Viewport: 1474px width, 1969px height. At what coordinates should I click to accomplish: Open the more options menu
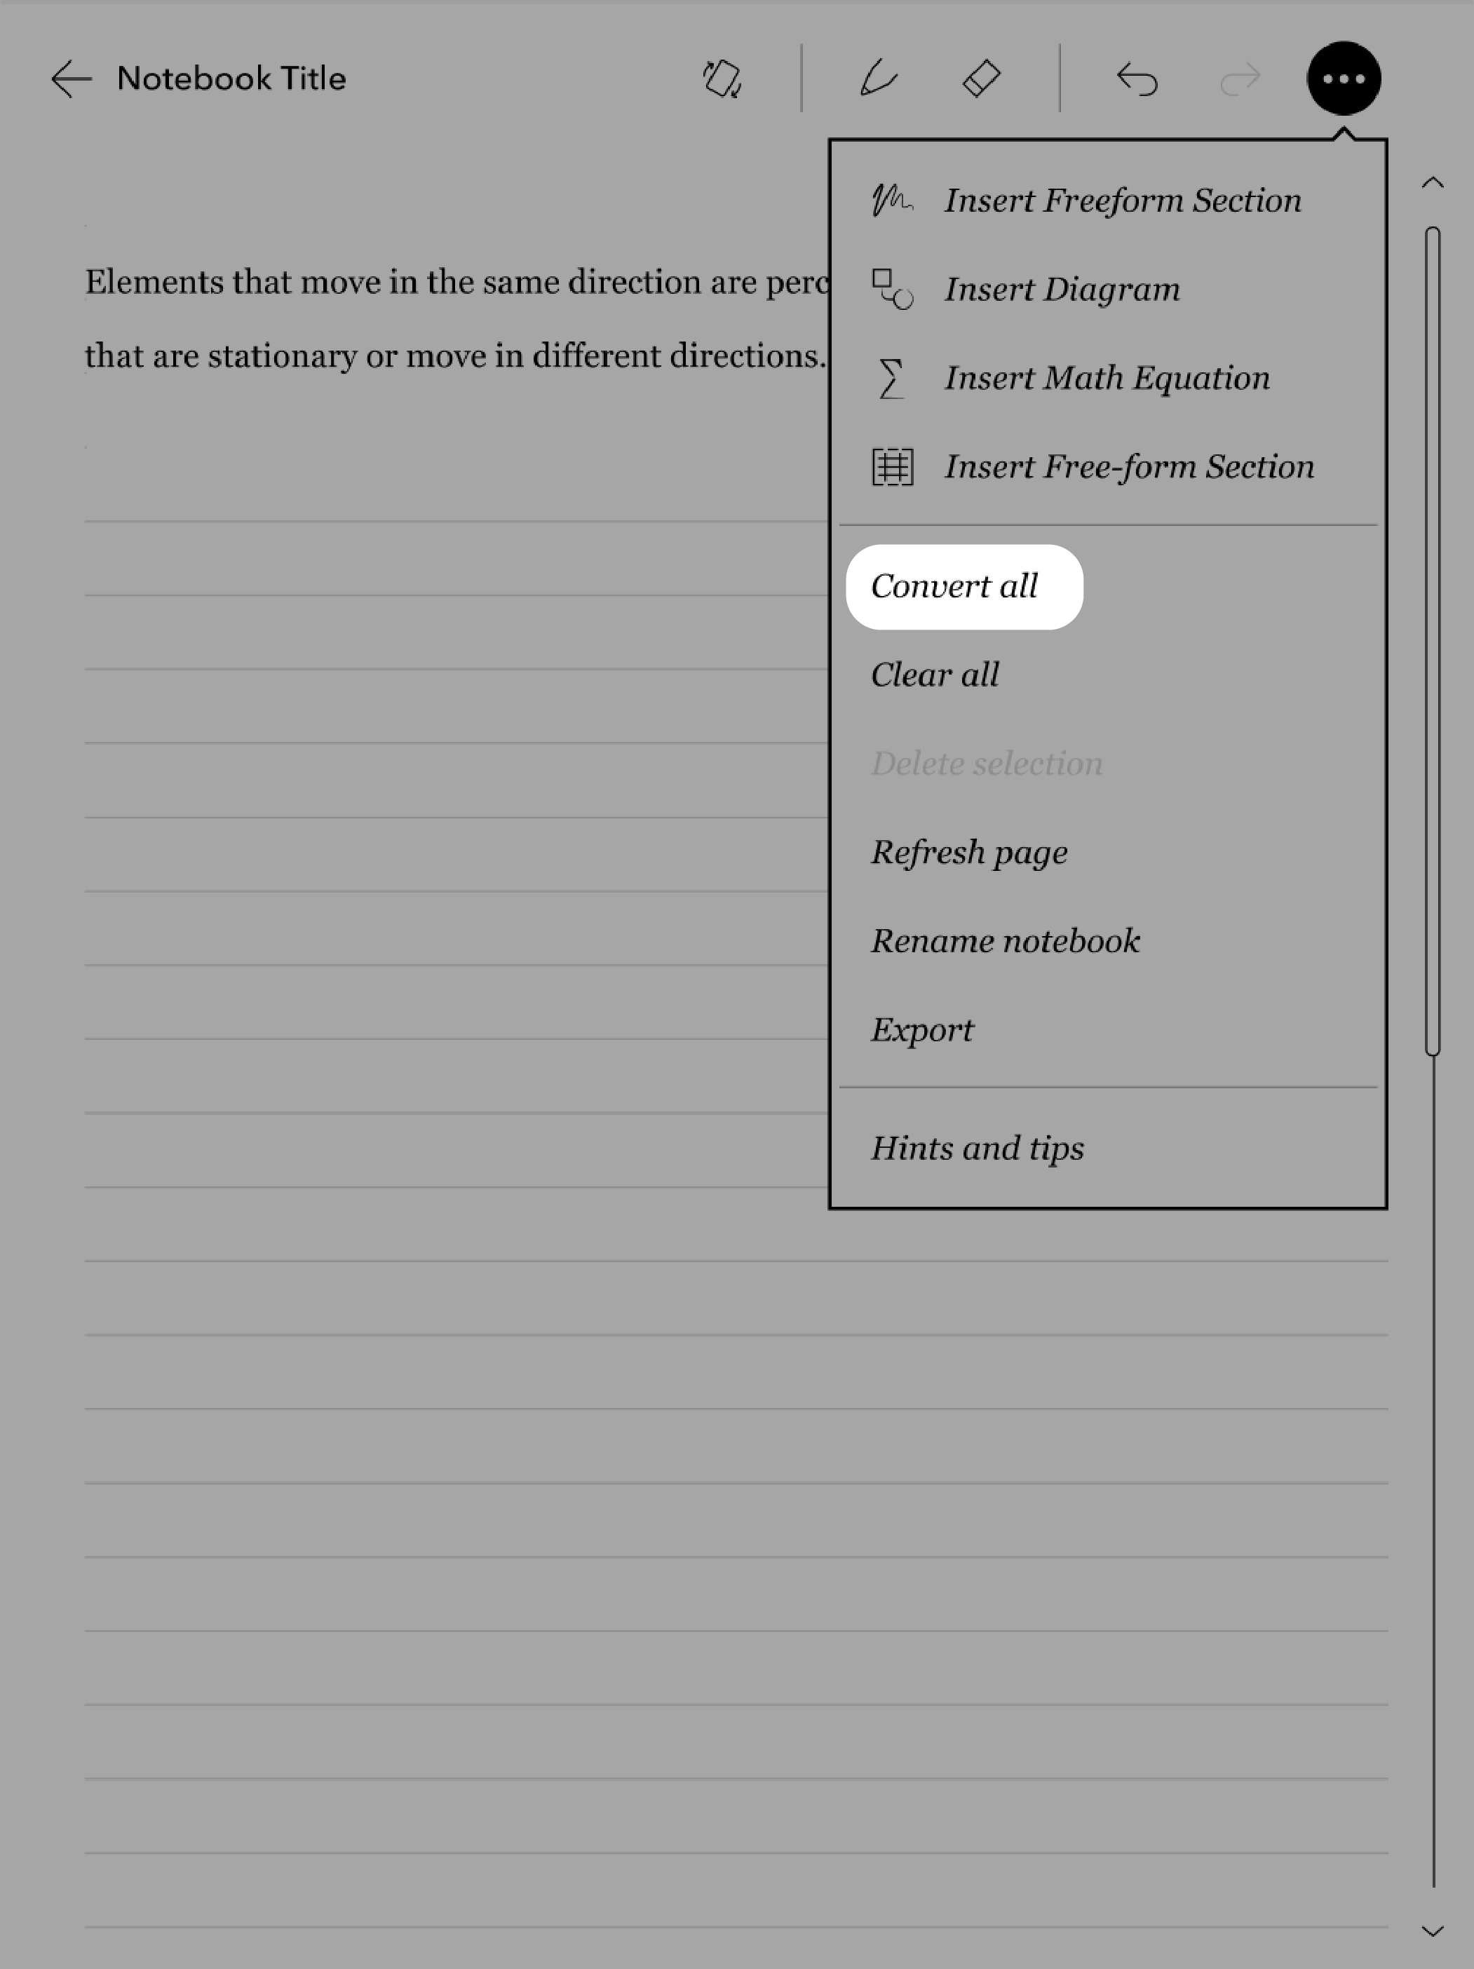(1342, 77)
